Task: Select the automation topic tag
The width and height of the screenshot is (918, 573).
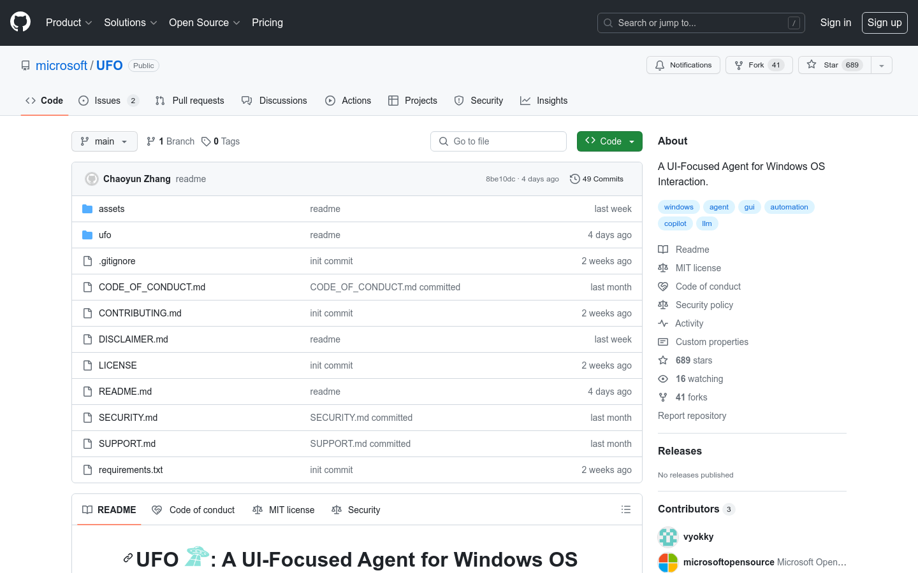Action: pyautogui.click(x=789, y=207)
